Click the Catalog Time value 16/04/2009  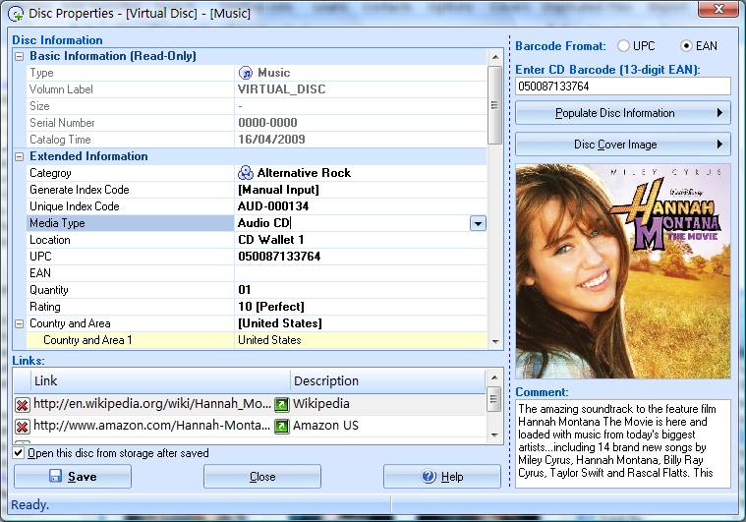271,140
